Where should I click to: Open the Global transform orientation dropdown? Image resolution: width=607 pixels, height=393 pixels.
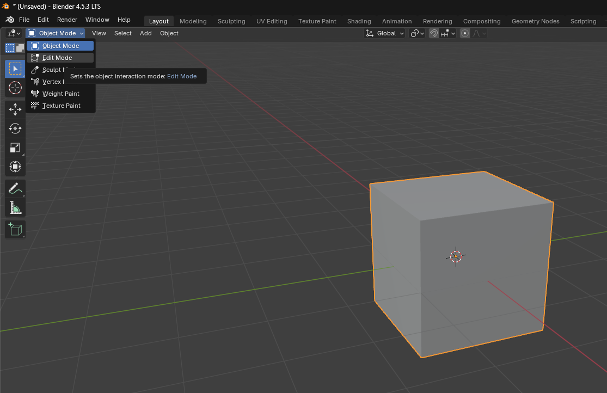coord(385,33)
